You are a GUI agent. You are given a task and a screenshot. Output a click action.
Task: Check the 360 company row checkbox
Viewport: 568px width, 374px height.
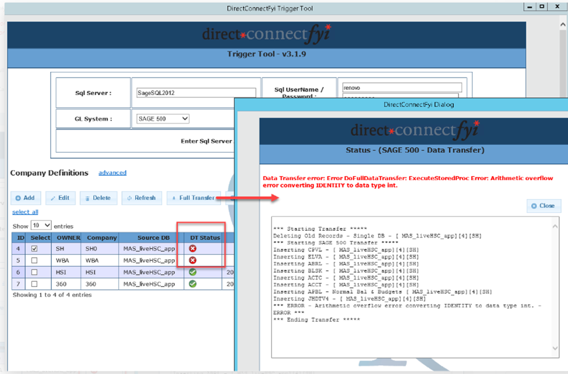(x=34, y=284)
